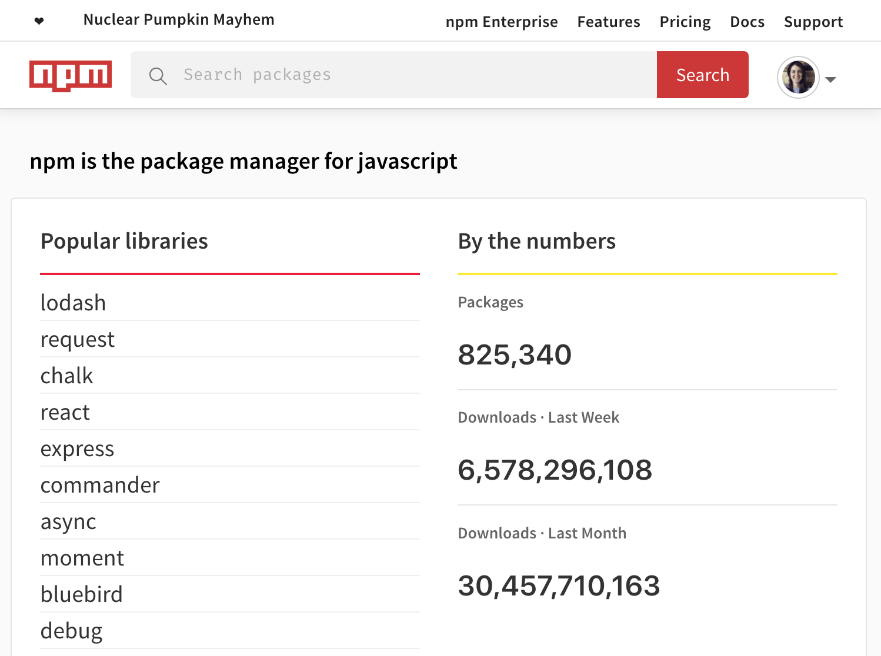This screenshot has height=656, width=881.
Task: Open the user avatar profile picture
Action: point(798,77)
